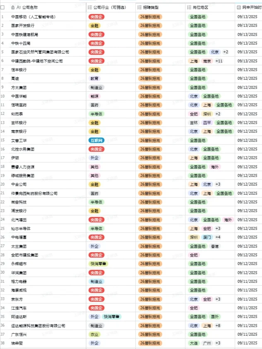
Task: Select the 公司行业(可筛选) column header
Action: pyautogui.click(x=111, y=7)
